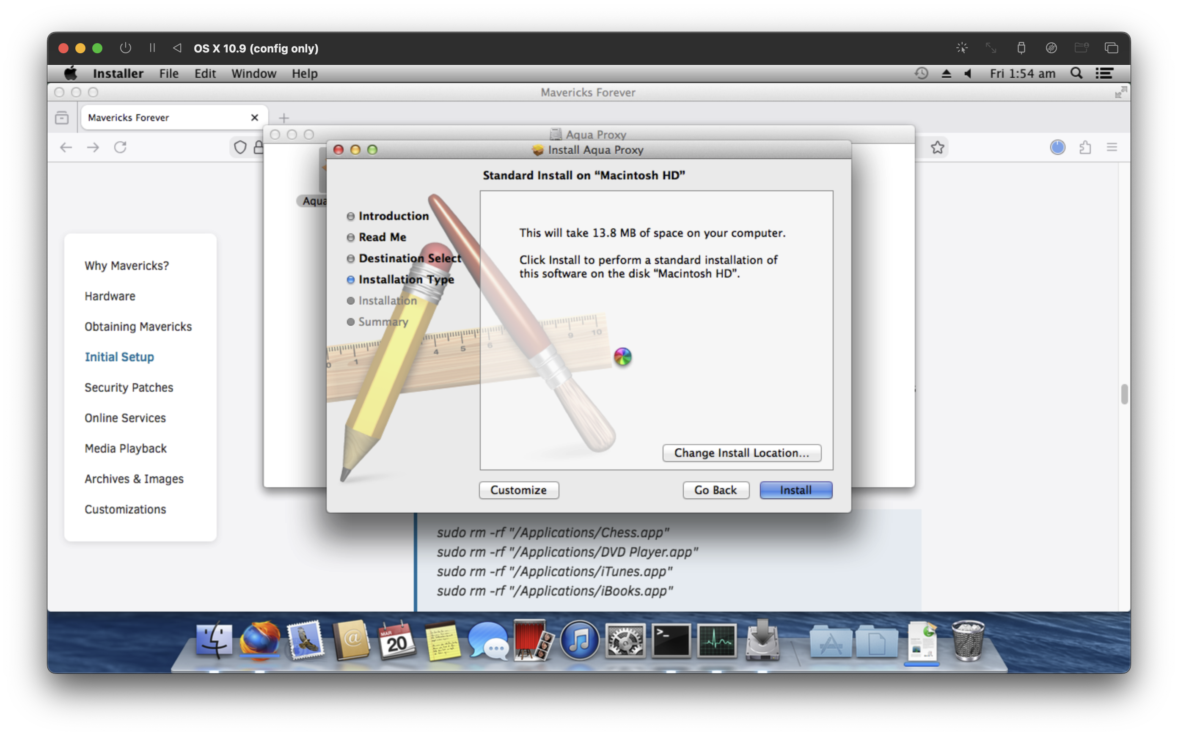Open the Security Patches sidebar link

129,387
